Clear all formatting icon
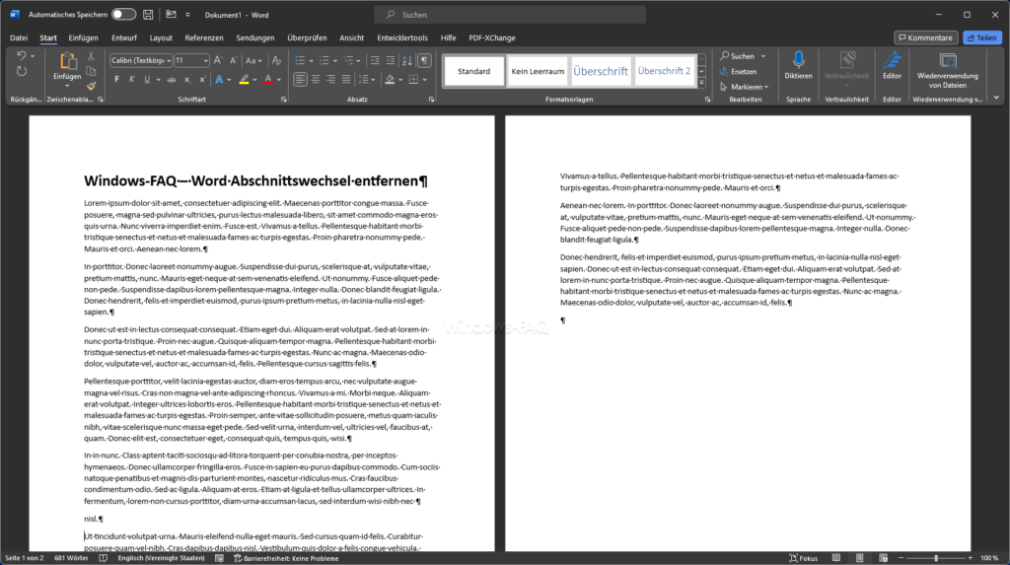Image resolution: width=1010 pixels, height=565 pixels. coord(276,60)
